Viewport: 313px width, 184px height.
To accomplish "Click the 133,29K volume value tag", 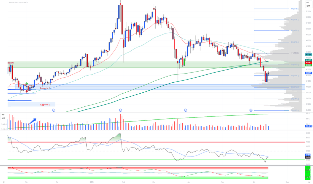I will 308,126.
